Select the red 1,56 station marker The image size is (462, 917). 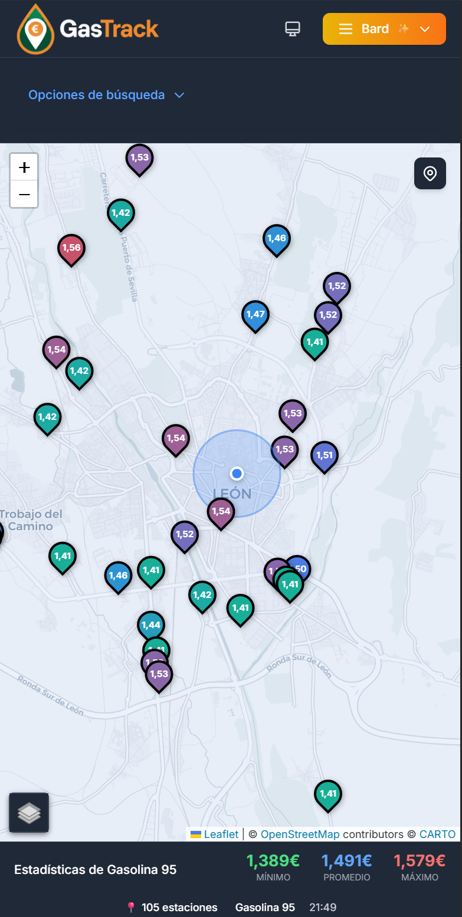pyautogui.click(x=71, y=250)
